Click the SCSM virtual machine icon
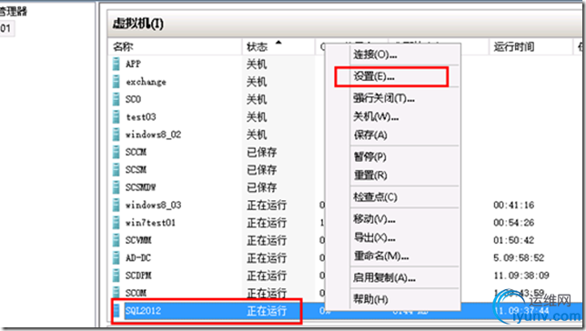586x331 pixels. click(x=116, y=169)
